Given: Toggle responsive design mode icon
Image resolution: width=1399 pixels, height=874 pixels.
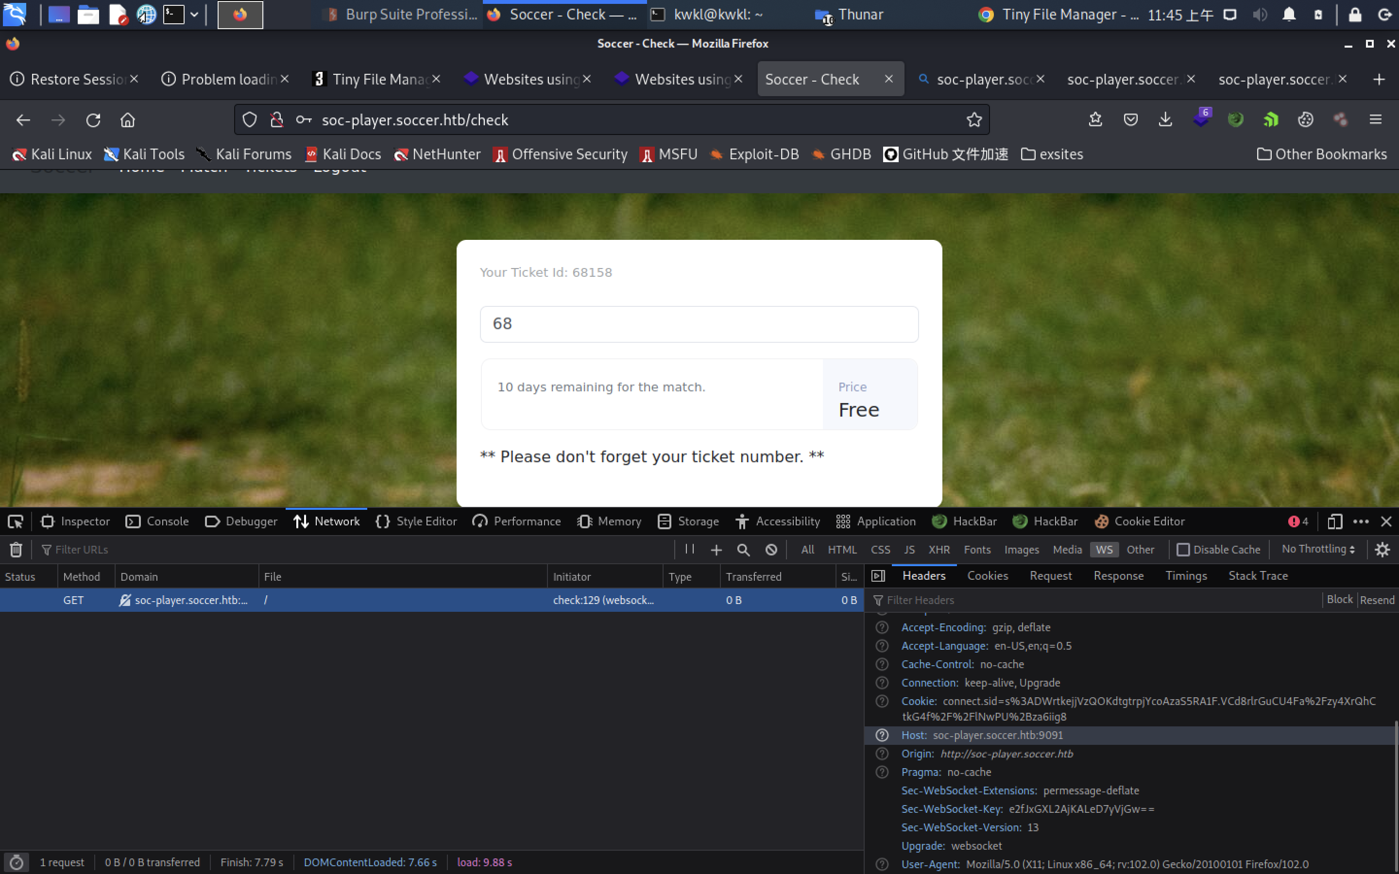Looking at the screenshot, I should [x=1334, y=521].
